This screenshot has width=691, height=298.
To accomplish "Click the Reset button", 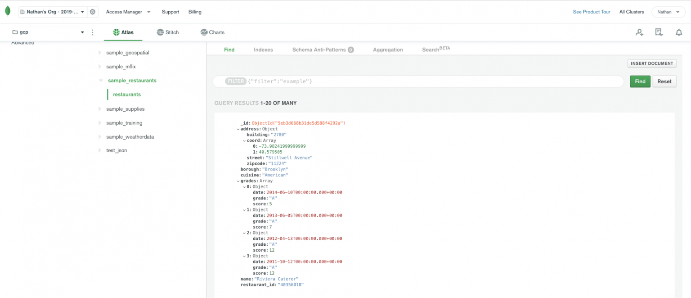I will 664,81.
